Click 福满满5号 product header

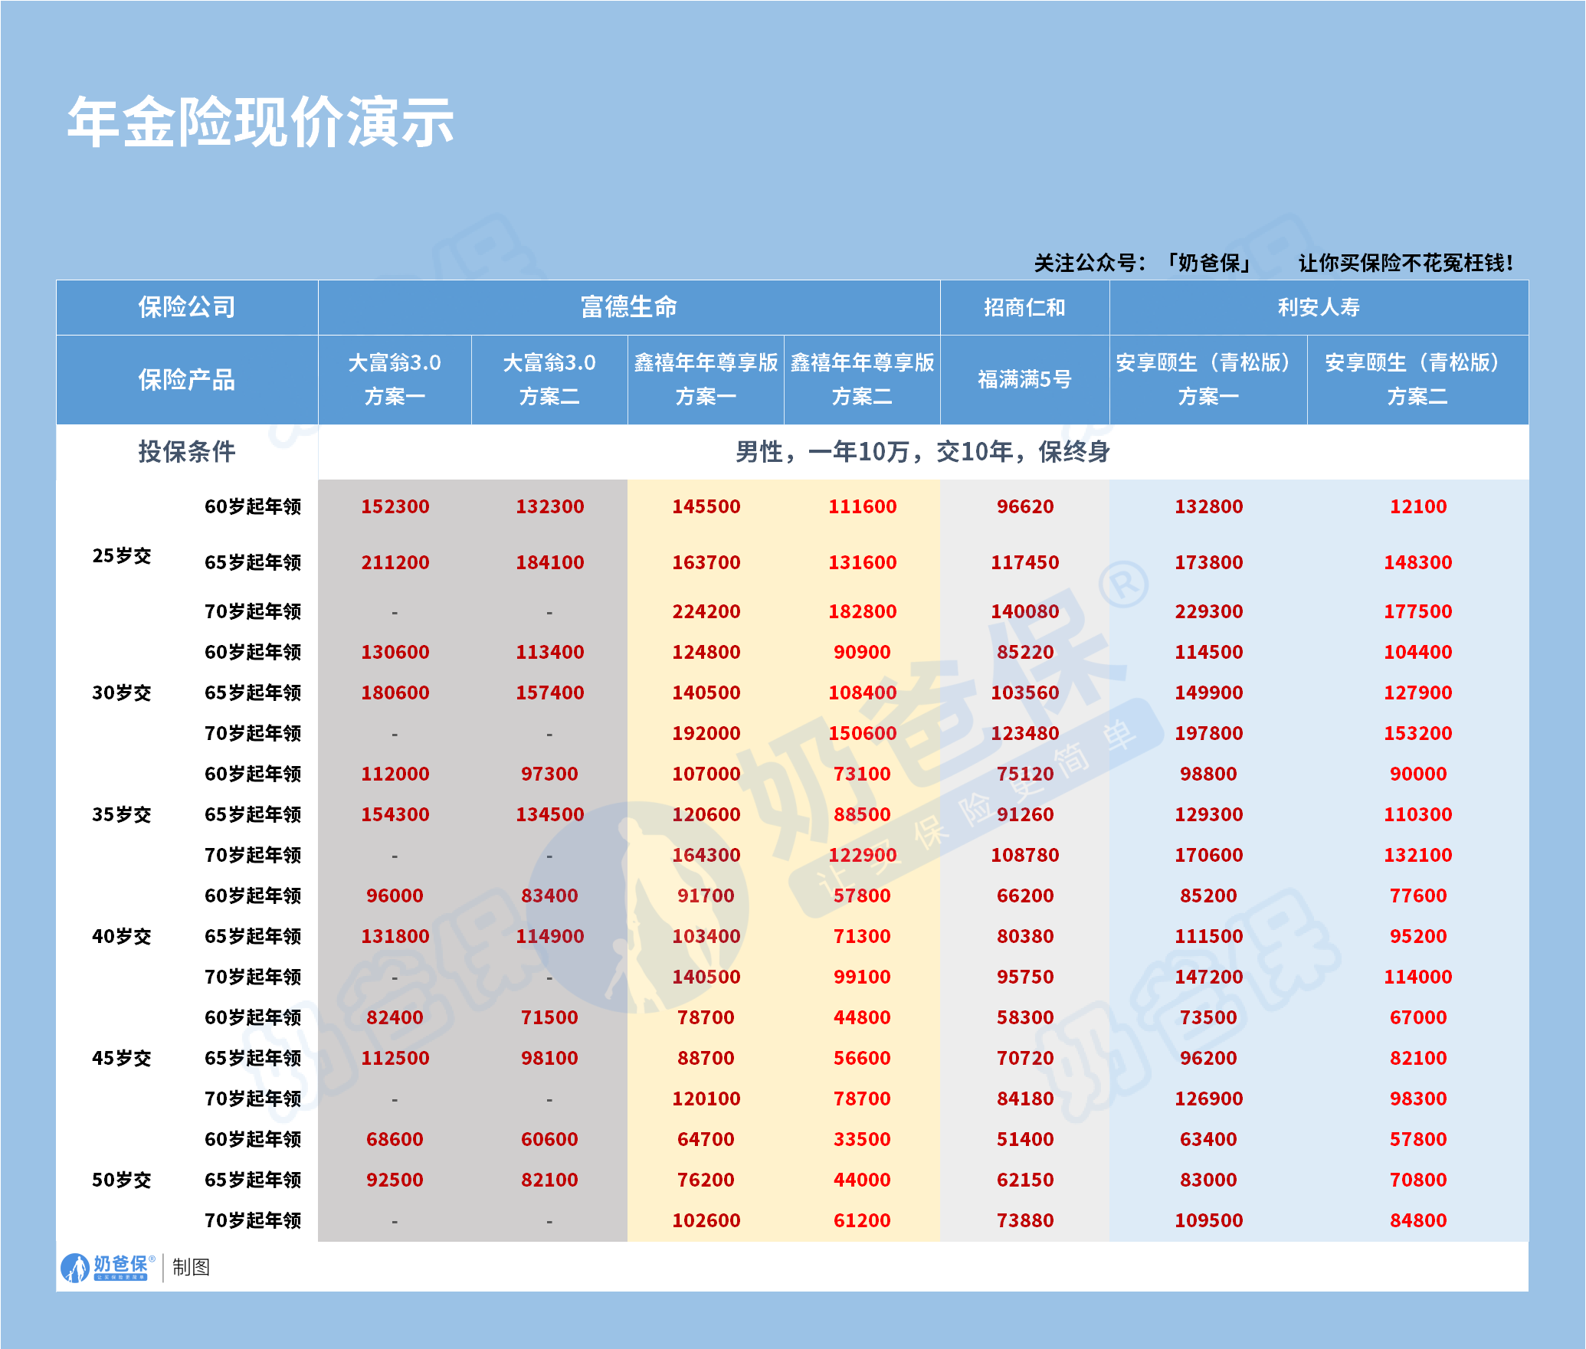click(x=1024, y=379)
